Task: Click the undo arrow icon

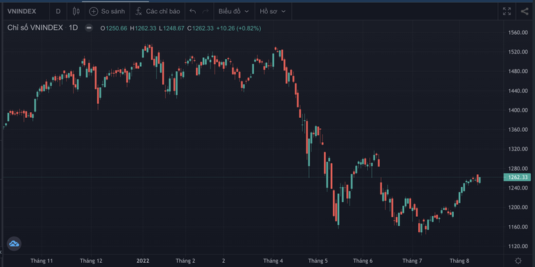Action: [x=193, y=11]
